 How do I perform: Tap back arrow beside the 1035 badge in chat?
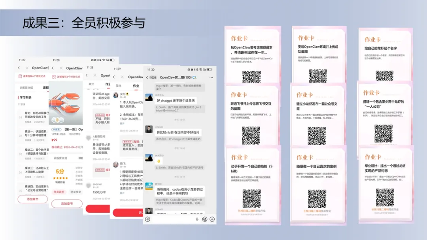pos(147,77)
